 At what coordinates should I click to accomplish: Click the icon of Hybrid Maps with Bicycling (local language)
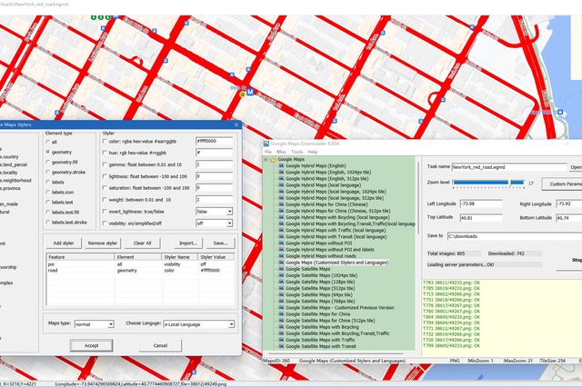tap(281, 217)
